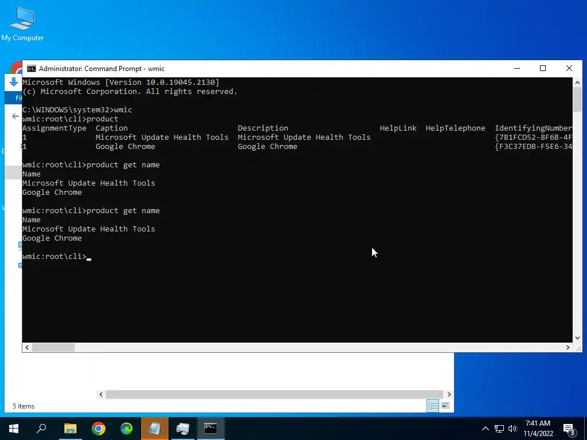Click the IdentifyingNumber column header text
This screenshot has height=440, width=587.
(533, 128)
